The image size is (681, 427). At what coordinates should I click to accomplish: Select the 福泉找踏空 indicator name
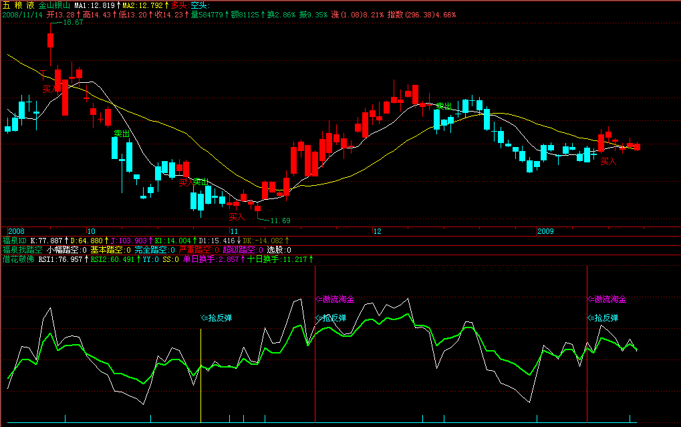pyautogui.click(x=23, y=250)
